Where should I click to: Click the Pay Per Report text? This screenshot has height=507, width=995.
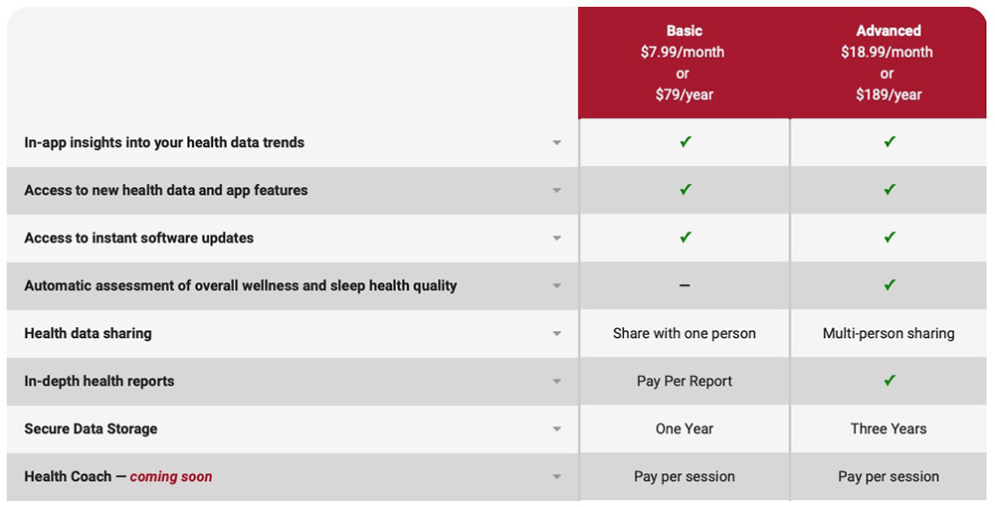(x=685, y=381)
